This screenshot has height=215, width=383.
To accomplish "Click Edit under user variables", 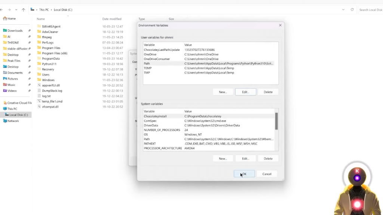I will pyautogui.click(x=245, y=92).
